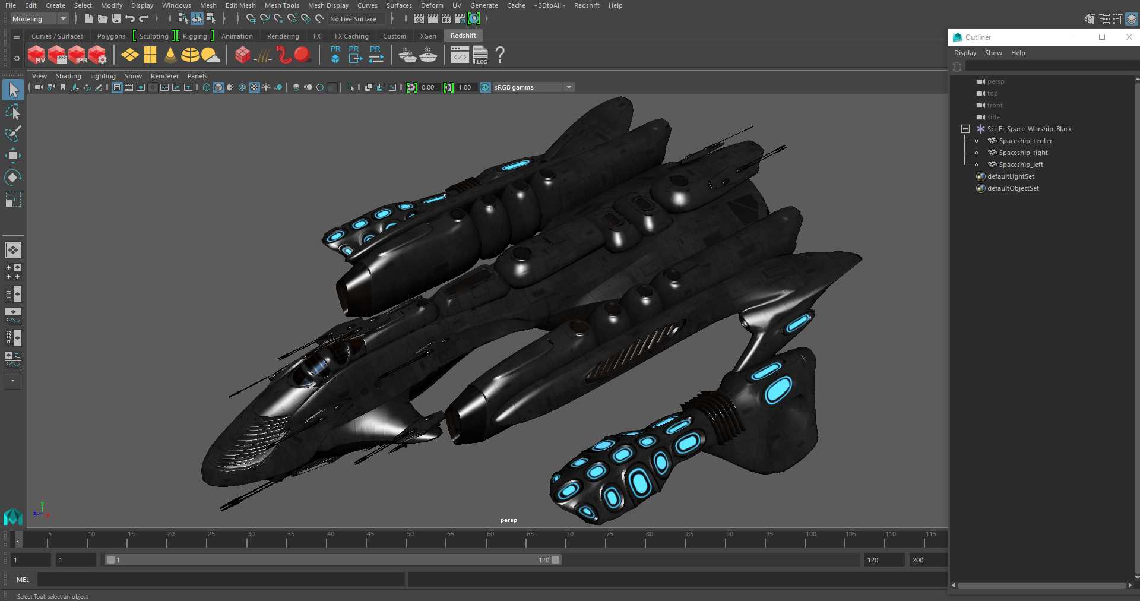This screenshot has width=1140, height=601.
Task: Create Redshift spot light cone icon
Action: (x=170, y=55)
